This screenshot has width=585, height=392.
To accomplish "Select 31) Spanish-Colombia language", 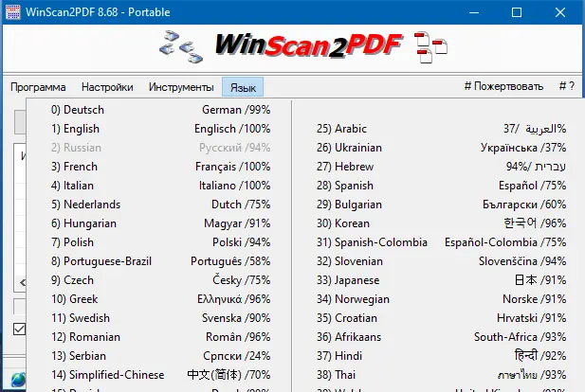I will (x=440, y=242).
